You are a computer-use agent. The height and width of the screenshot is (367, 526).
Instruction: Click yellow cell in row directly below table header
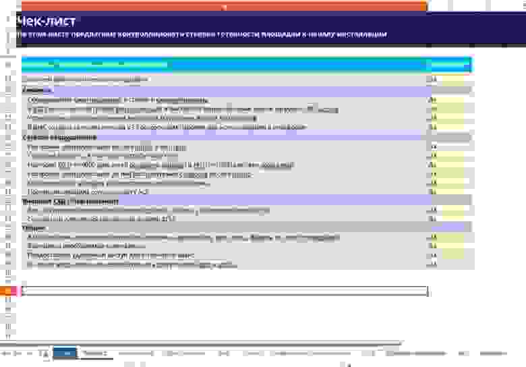(453, 79)
